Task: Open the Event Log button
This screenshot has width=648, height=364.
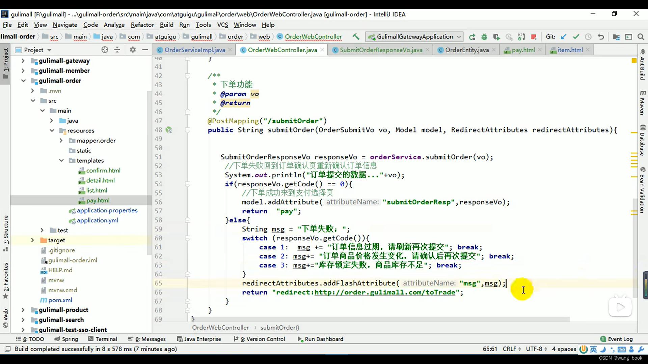Action: coord(616,339)
